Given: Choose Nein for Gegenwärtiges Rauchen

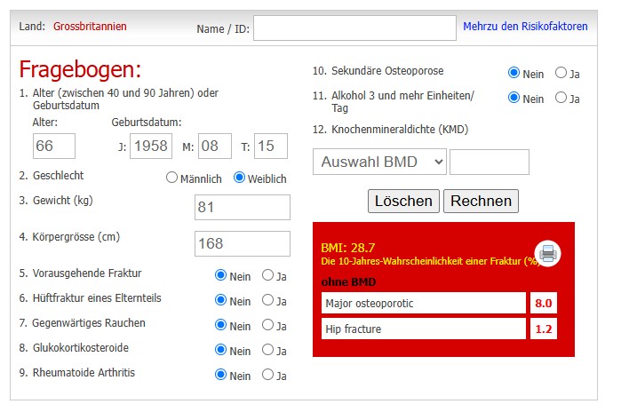Looking at the screenshot, I should click(x=220, y=325).
